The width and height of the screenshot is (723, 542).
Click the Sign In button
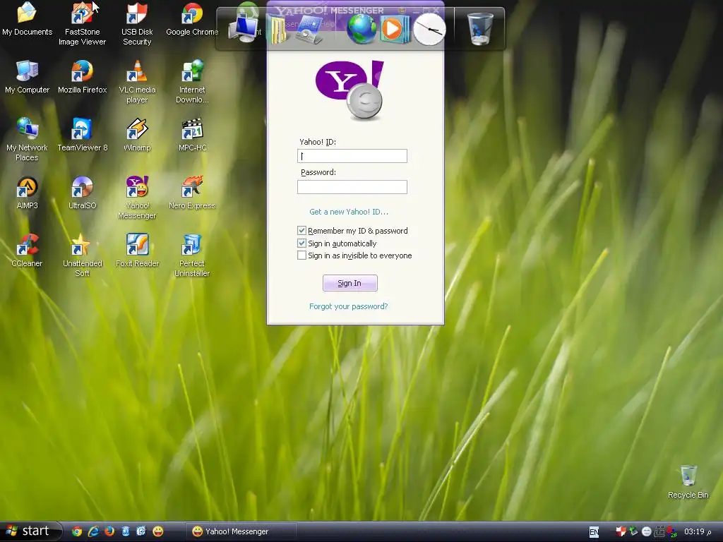pos(350,283)
